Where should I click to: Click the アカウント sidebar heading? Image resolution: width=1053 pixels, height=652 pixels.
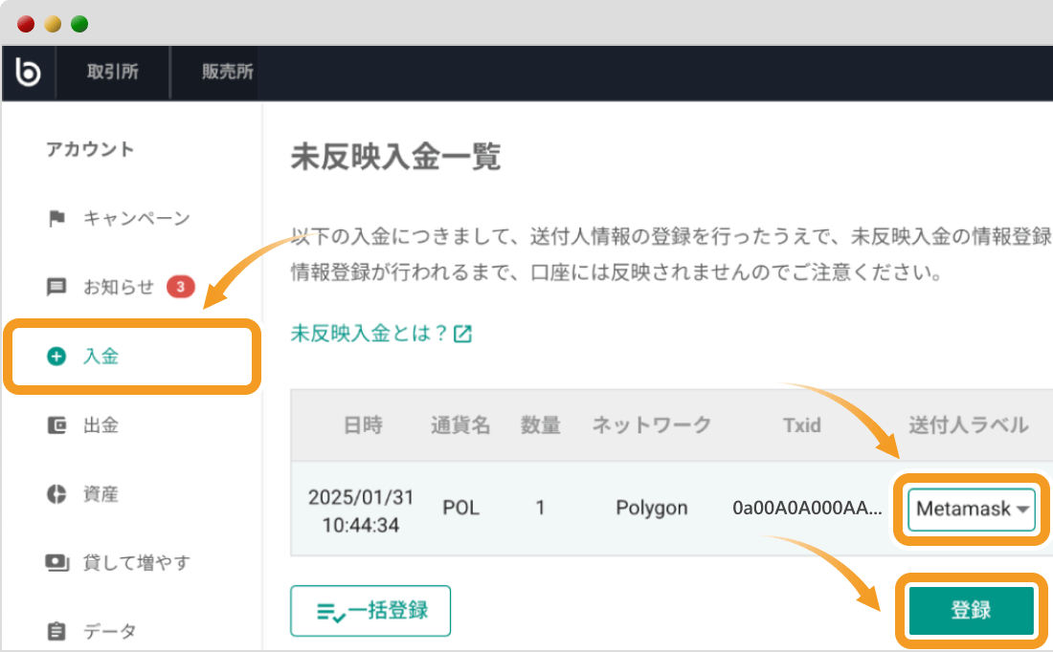90,149
